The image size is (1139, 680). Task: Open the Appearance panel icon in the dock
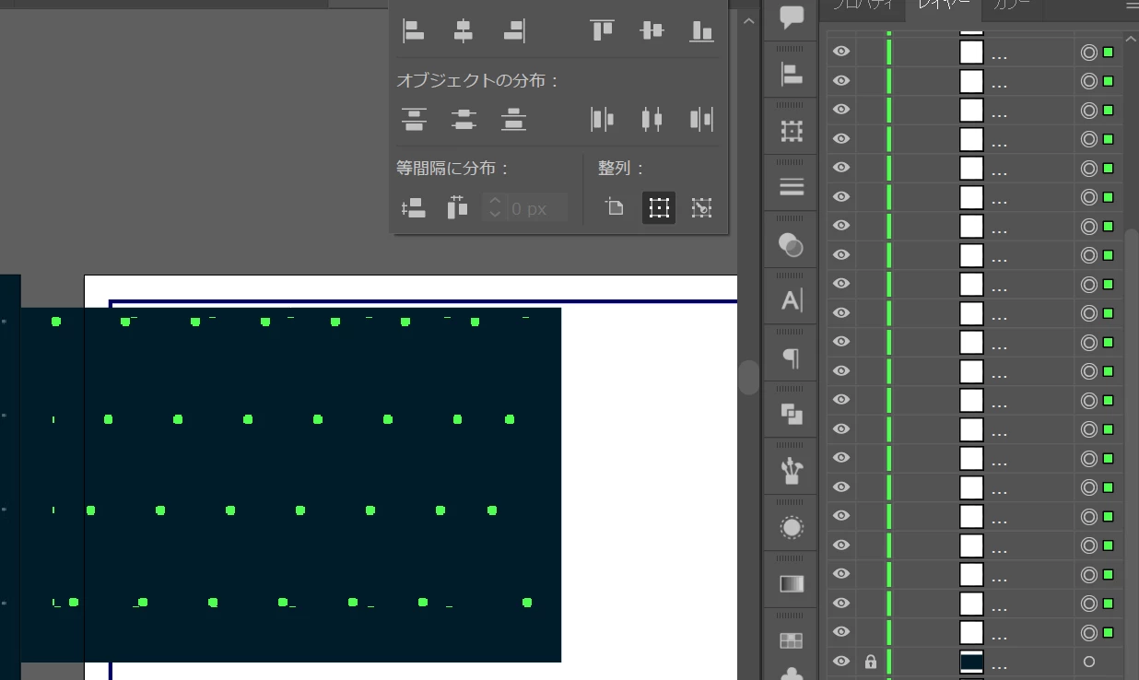point(792,527)
